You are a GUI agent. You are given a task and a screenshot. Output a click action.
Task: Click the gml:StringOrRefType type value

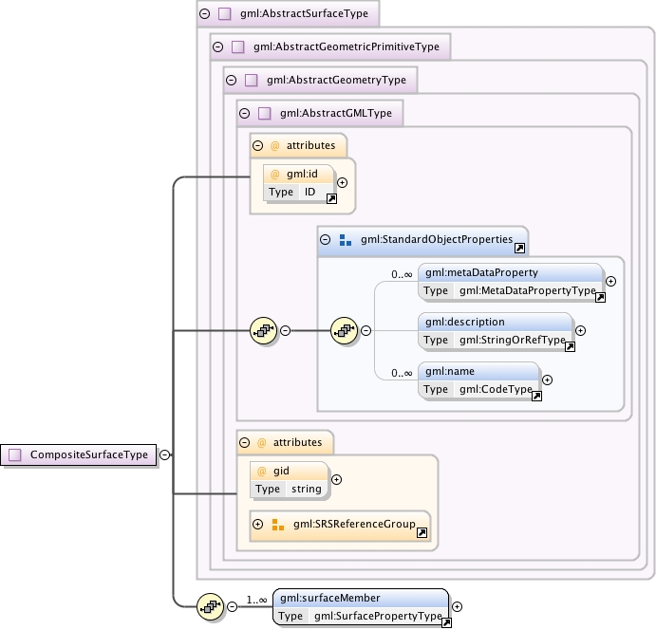coord(513,340)
